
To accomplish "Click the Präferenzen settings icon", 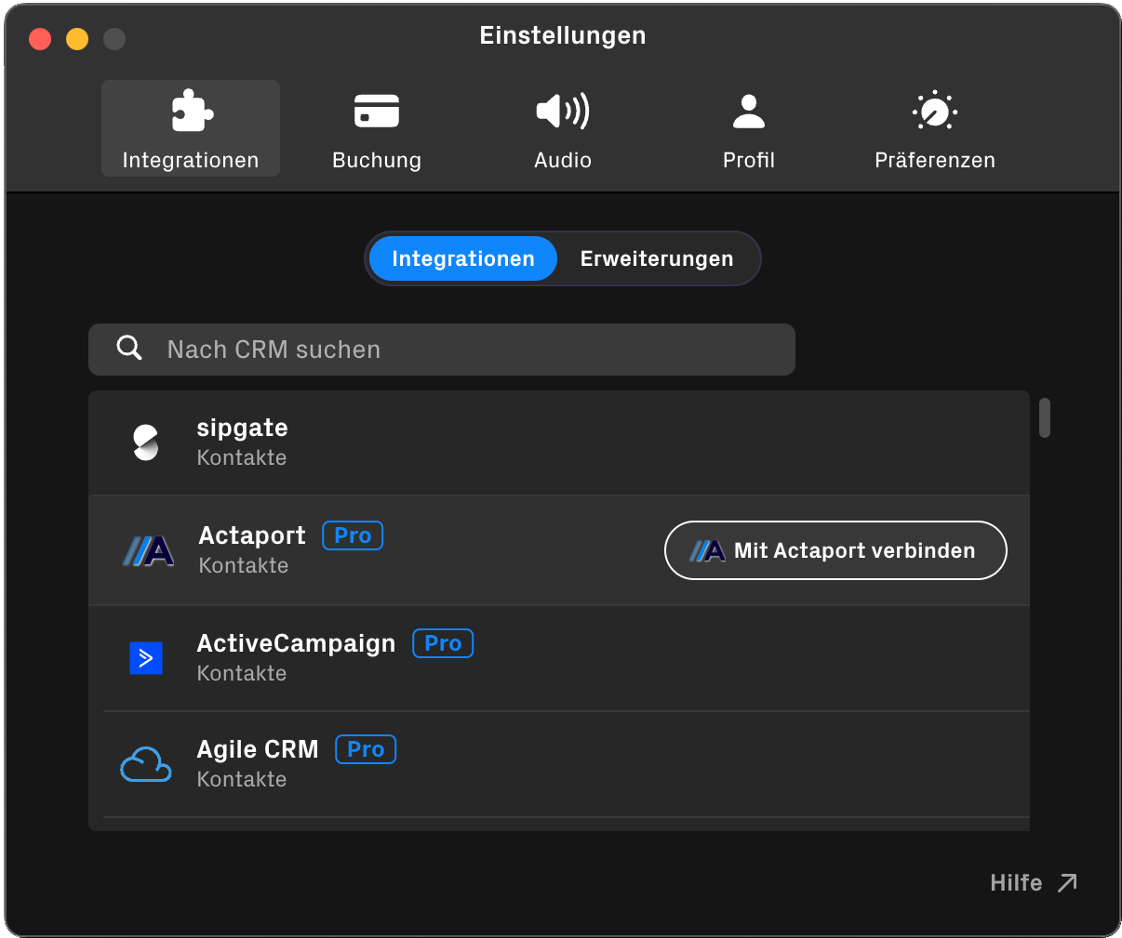I will (x=934, y=110).
